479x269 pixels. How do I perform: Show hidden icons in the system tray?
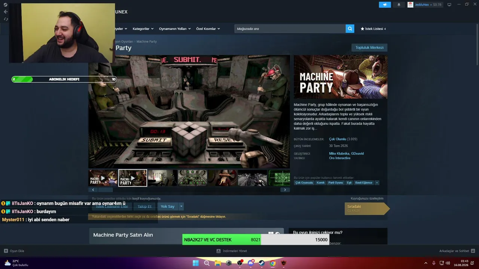pos(425,263)
